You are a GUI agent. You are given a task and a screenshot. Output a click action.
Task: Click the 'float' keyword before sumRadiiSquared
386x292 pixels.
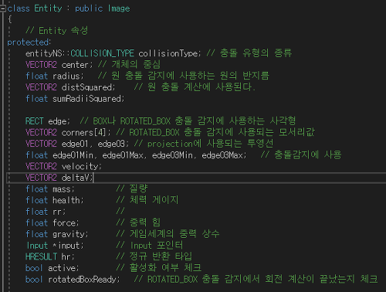pyautogui.click(x=36, y=99)
